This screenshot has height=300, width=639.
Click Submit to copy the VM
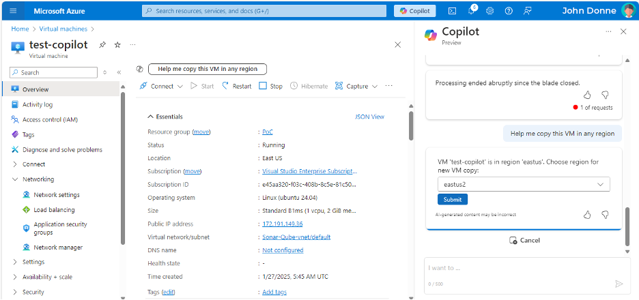pos(453,200)
